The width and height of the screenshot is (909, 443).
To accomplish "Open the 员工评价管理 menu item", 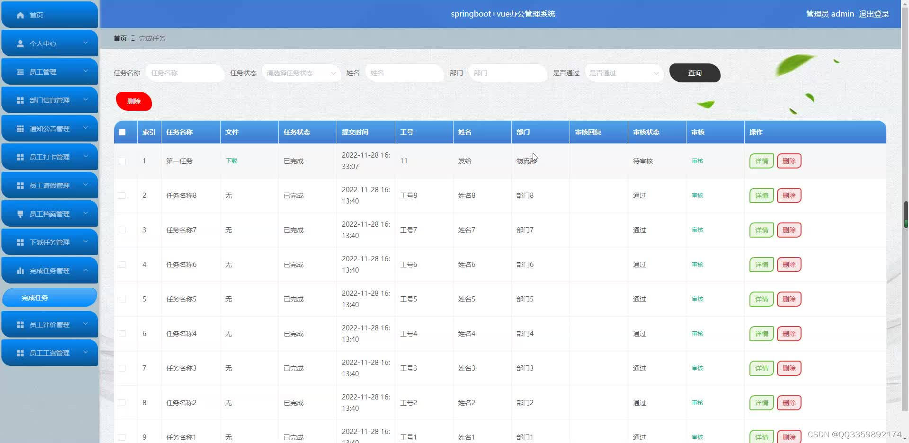I will pos(50,325).
